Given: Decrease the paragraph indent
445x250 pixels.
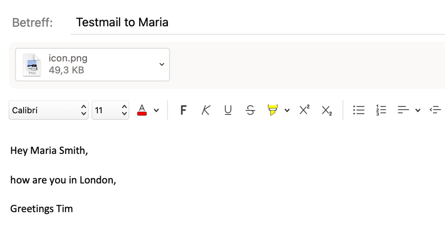Looking at the screenshot, I should [435, 110].
